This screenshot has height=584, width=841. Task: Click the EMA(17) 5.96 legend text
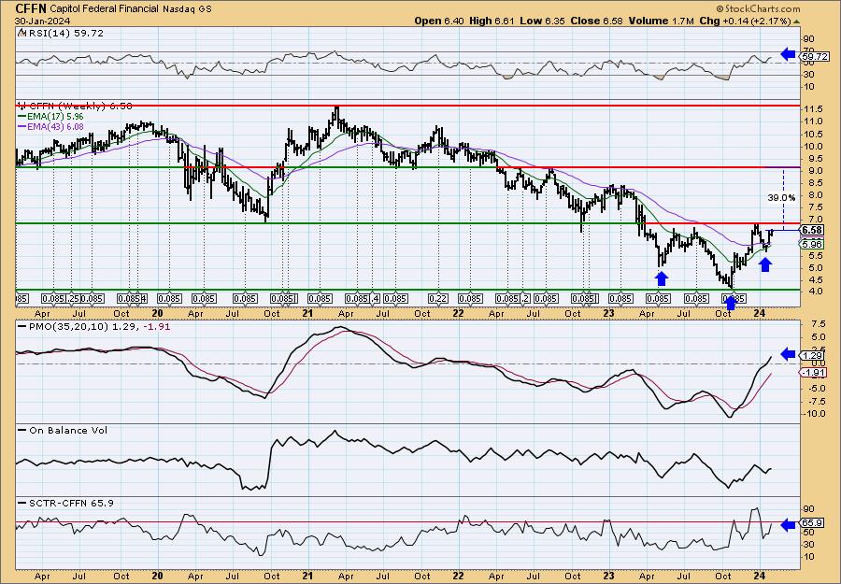55,117
